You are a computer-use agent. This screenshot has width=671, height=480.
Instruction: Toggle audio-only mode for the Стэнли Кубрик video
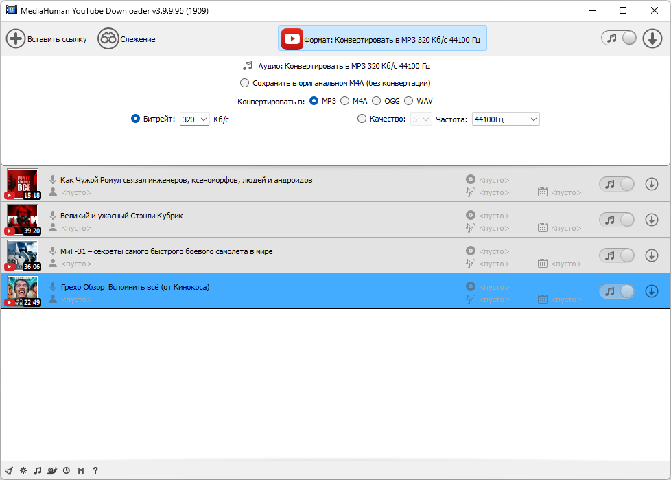(616, 220)
